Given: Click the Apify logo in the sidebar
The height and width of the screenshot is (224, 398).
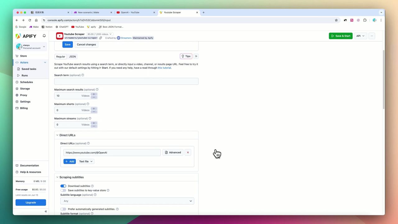Looking at the screenshot, I should pos(26,36).
